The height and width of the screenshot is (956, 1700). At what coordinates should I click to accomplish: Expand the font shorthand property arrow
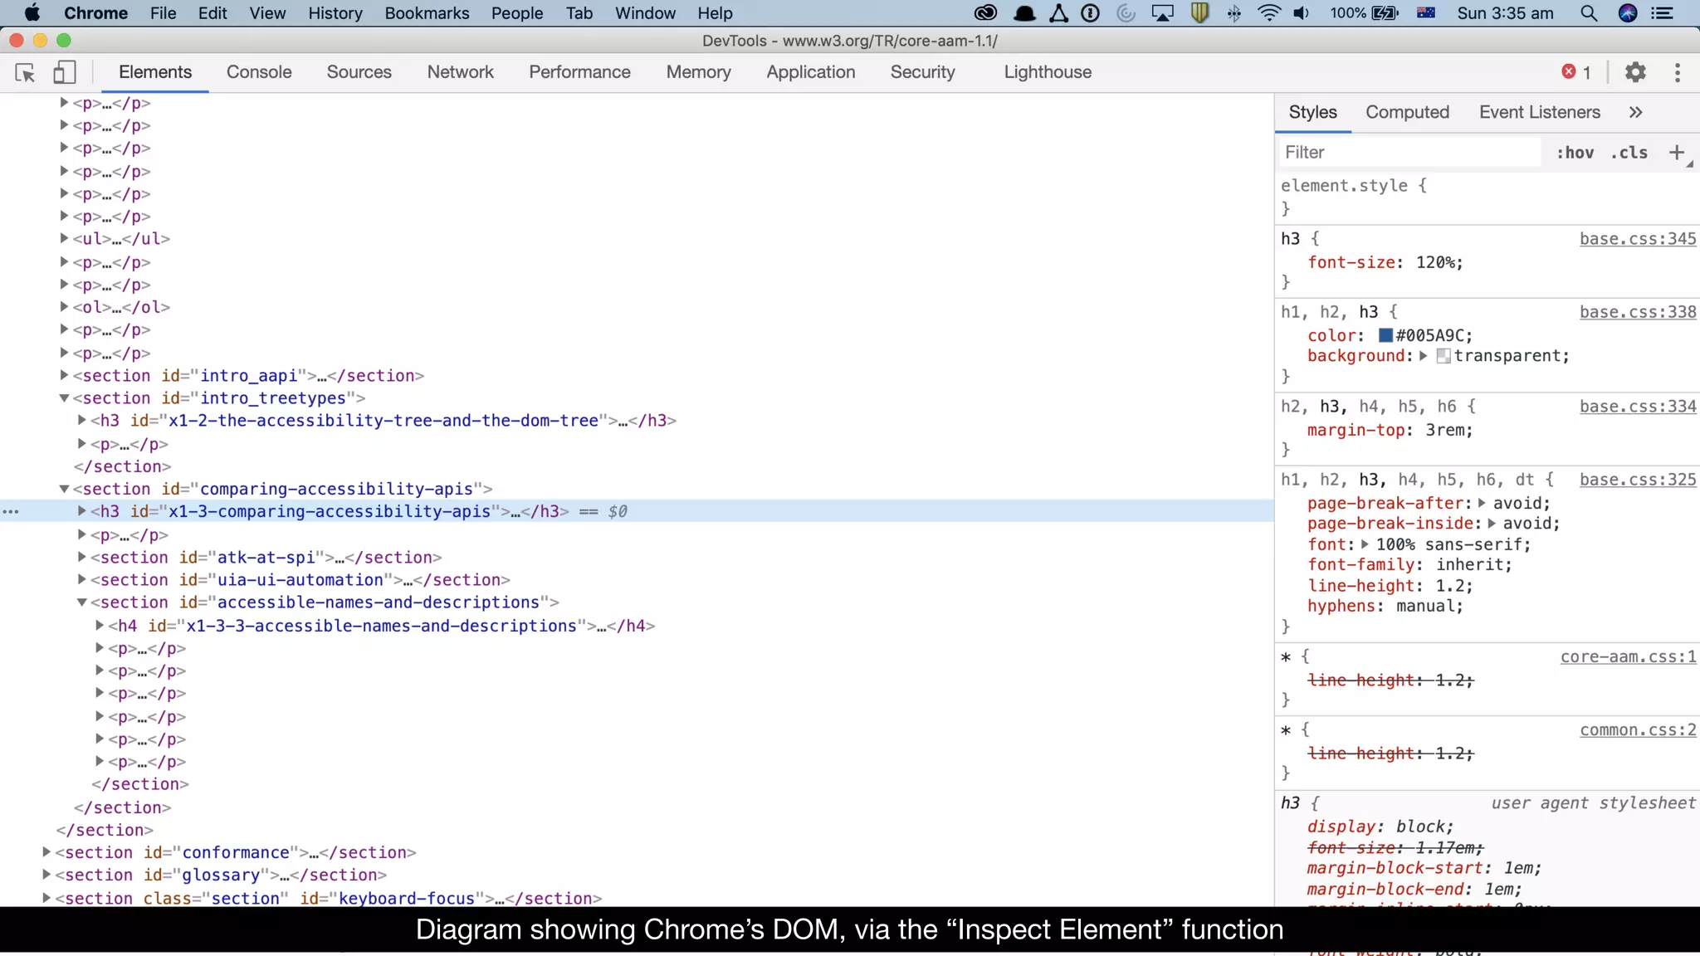click(x=1364, y=544)
